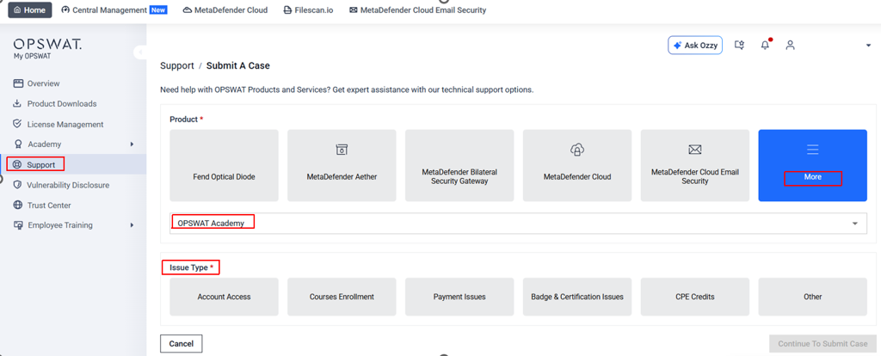Click the MetaDefender Cloud cloud icon in top bar

tap(188, 10)
